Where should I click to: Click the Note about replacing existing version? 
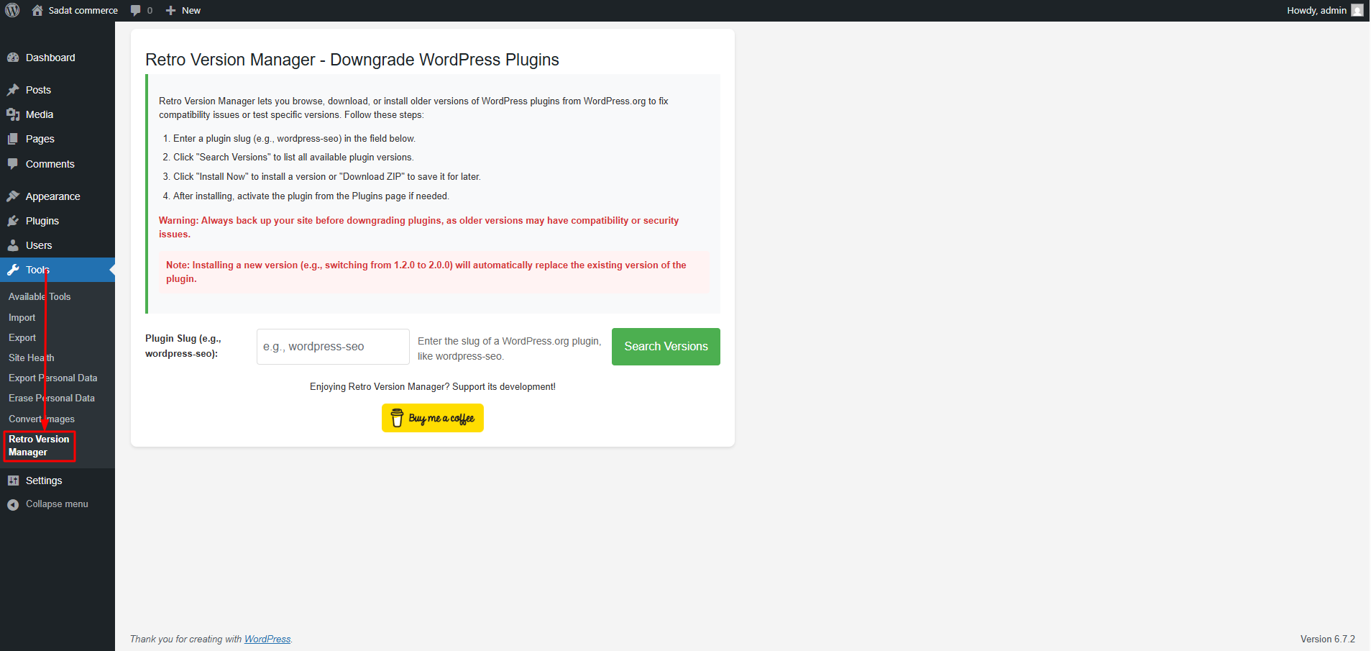[x=426, y=272]
